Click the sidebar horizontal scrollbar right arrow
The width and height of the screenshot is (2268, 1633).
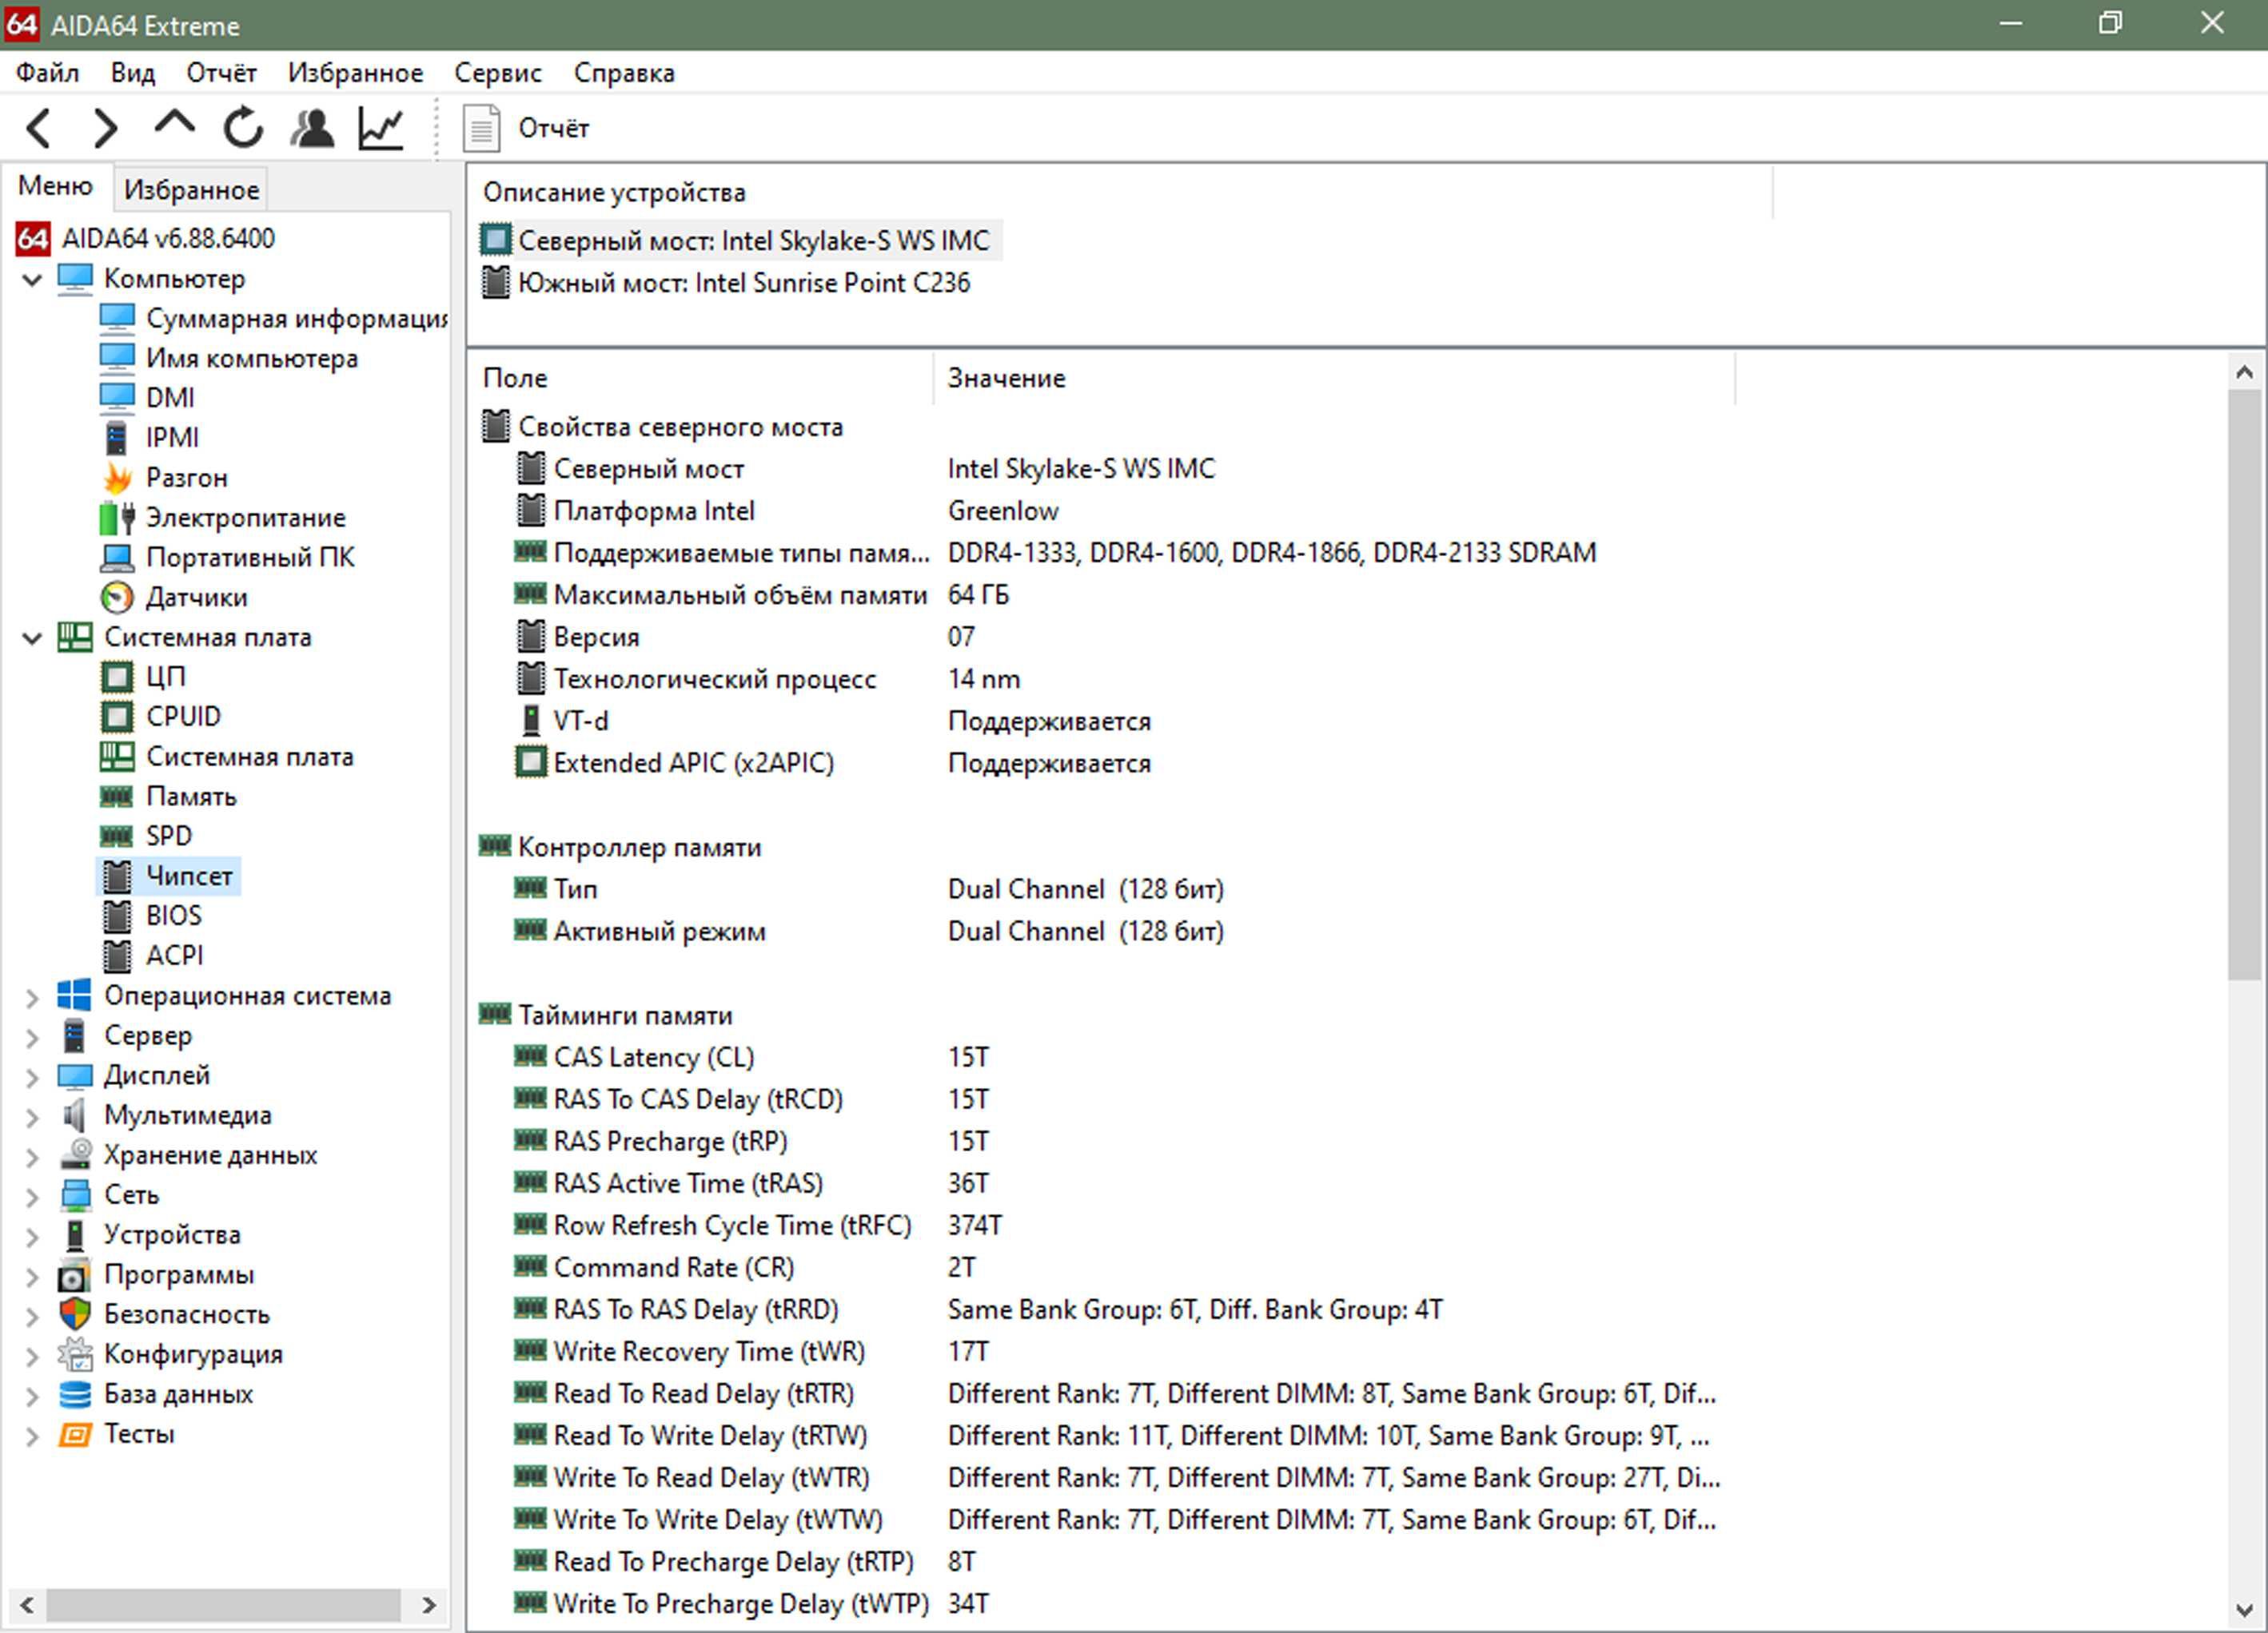(x=428, y=1605)
